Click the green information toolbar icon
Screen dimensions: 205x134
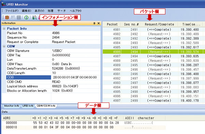[26, 17]
